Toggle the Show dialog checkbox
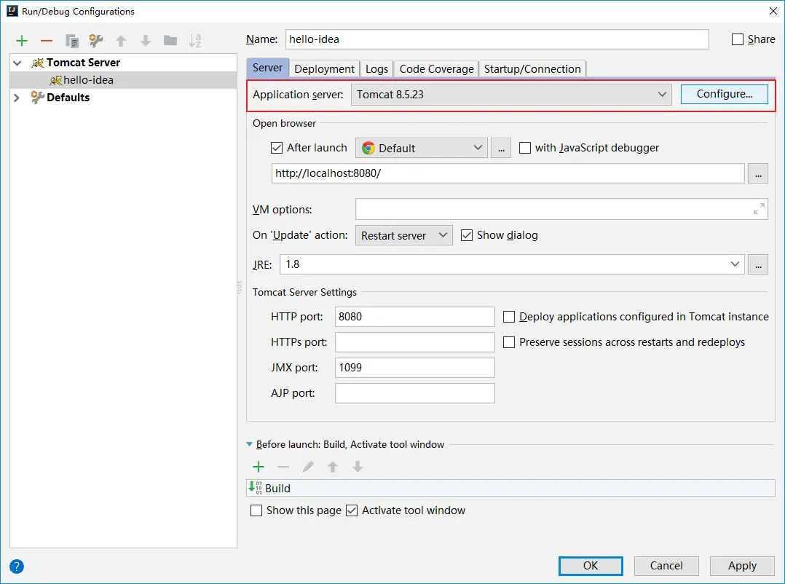Image resolution: width=785 pixels, height=584 pixels. (467, 235)
